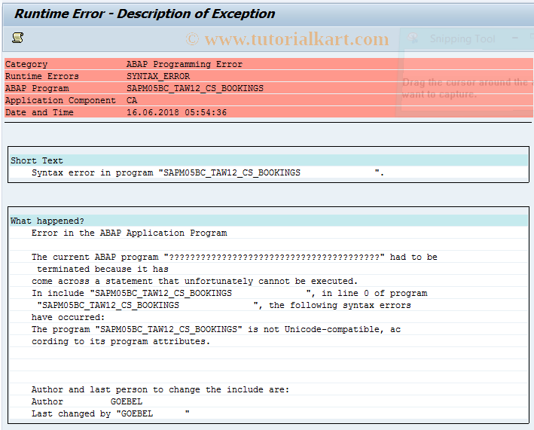Select the Runtime Errors label
Screen dimensions: 534x430
(x=42, y=76)
